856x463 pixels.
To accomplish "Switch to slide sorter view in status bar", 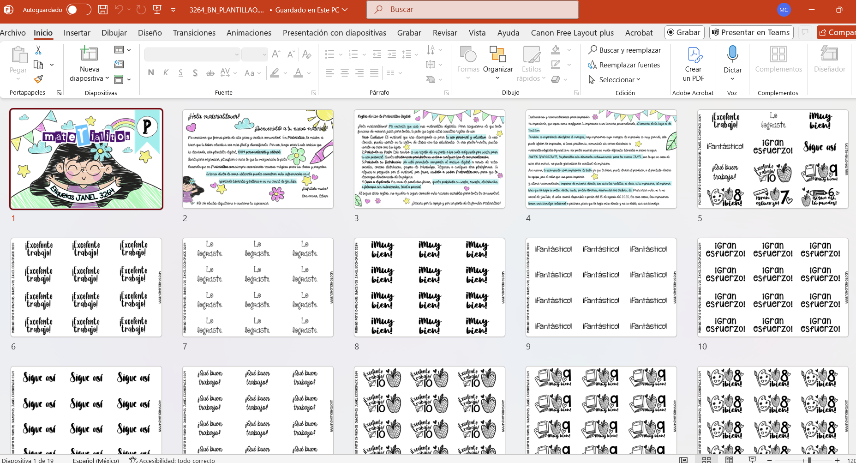I will 706,460.
